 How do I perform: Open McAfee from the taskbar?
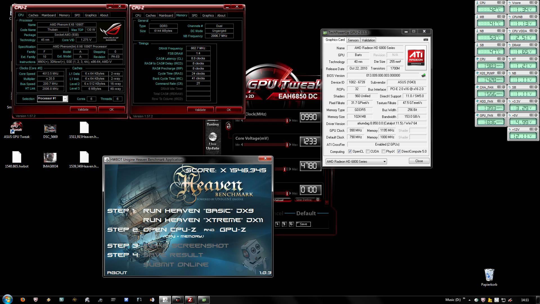click(36, 300)
